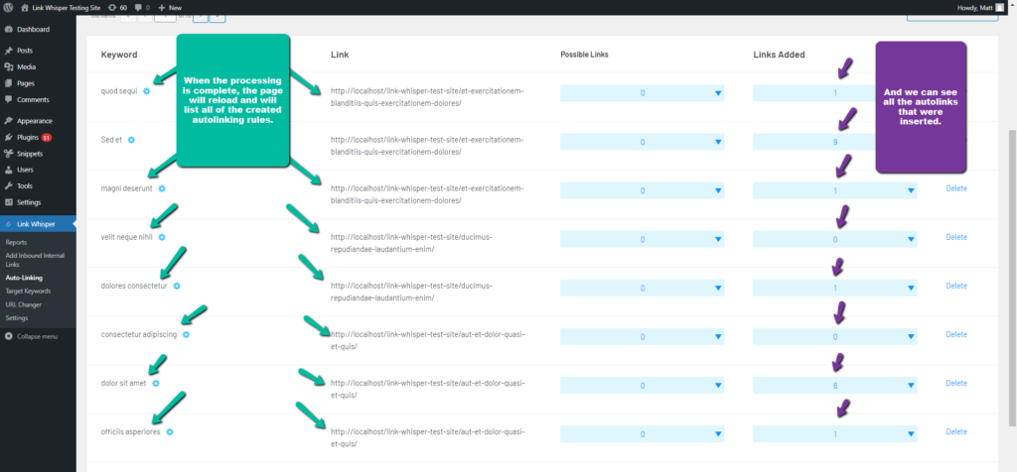
Task: Open settings gear for dolores consectetur
Action: [x=177, y=286]
